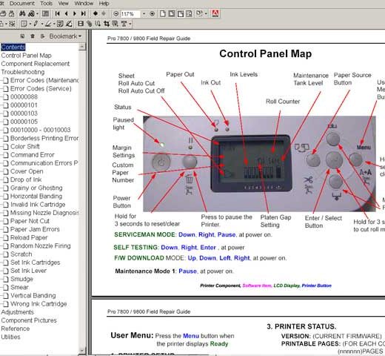Go to the previous view
This screenshot has width=385, height=356.
[x=96, y=13]
